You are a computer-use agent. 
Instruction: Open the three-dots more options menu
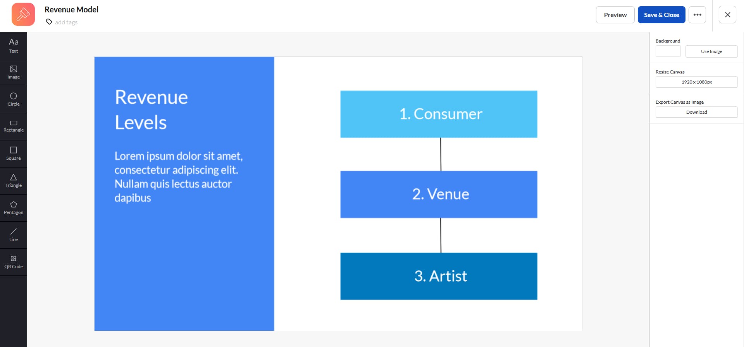pyautogui.click(x=697, y=15)
